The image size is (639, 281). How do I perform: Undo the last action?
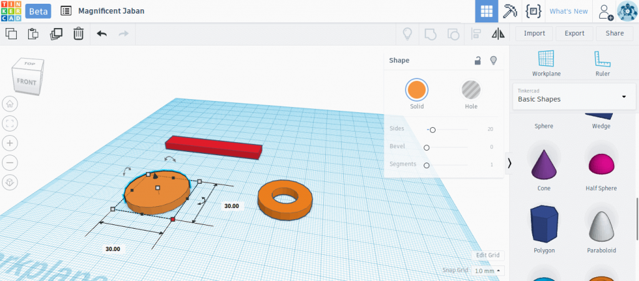102,34
